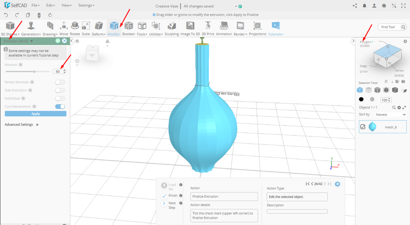Screen dimensions: 410x225
Task: Open the Boolean tool
Action: pyautogui.click(x=129, y=28)
